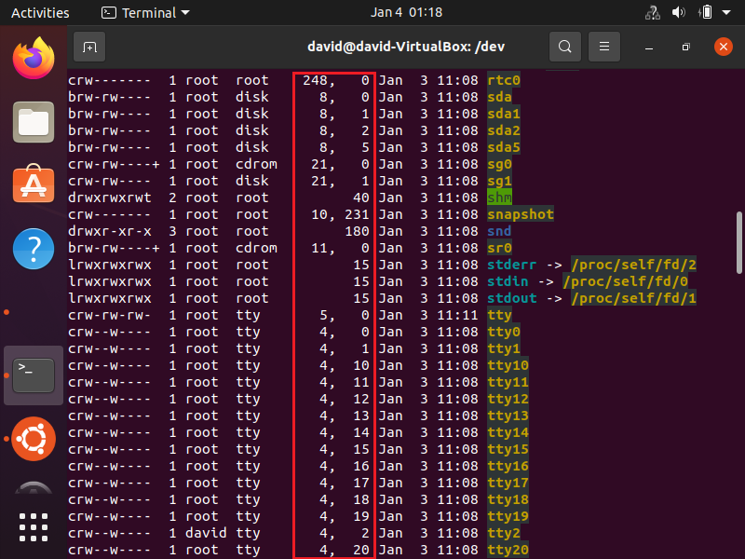Click the terminal scrollbar on the right

pyautogui.click(x=738, y=233)
